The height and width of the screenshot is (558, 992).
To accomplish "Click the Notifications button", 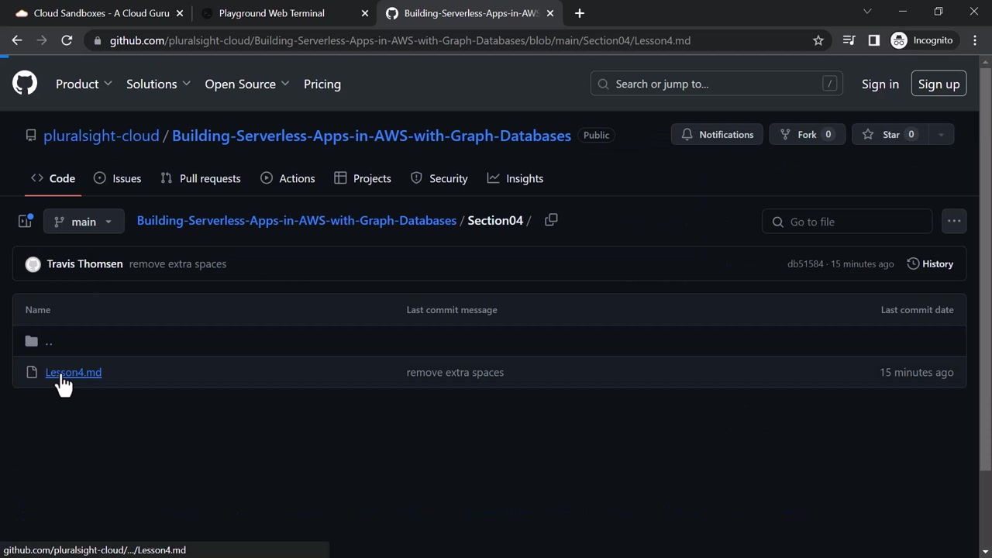I will point(717,135).
